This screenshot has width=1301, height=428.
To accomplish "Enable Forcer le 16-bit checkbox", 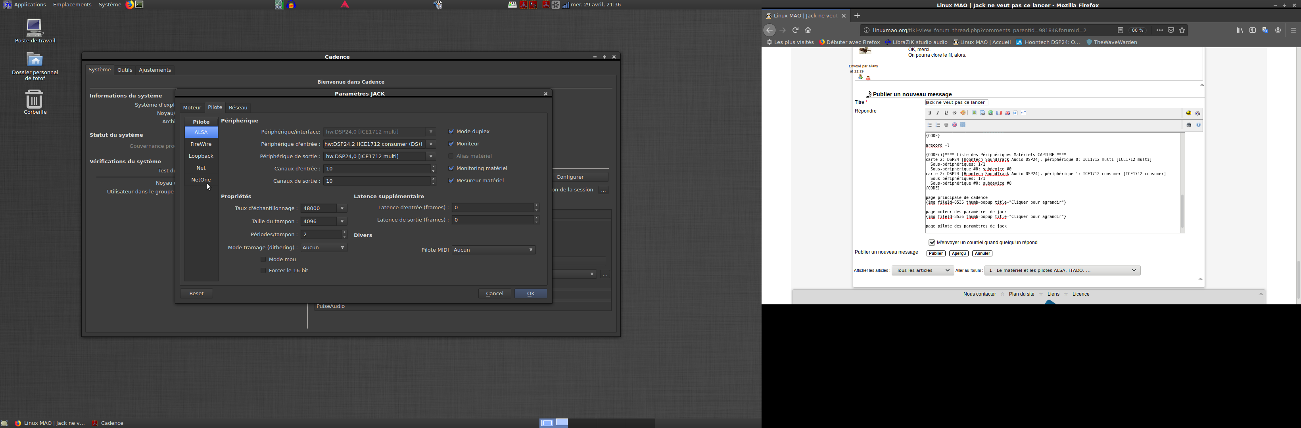I will point(263,271).
